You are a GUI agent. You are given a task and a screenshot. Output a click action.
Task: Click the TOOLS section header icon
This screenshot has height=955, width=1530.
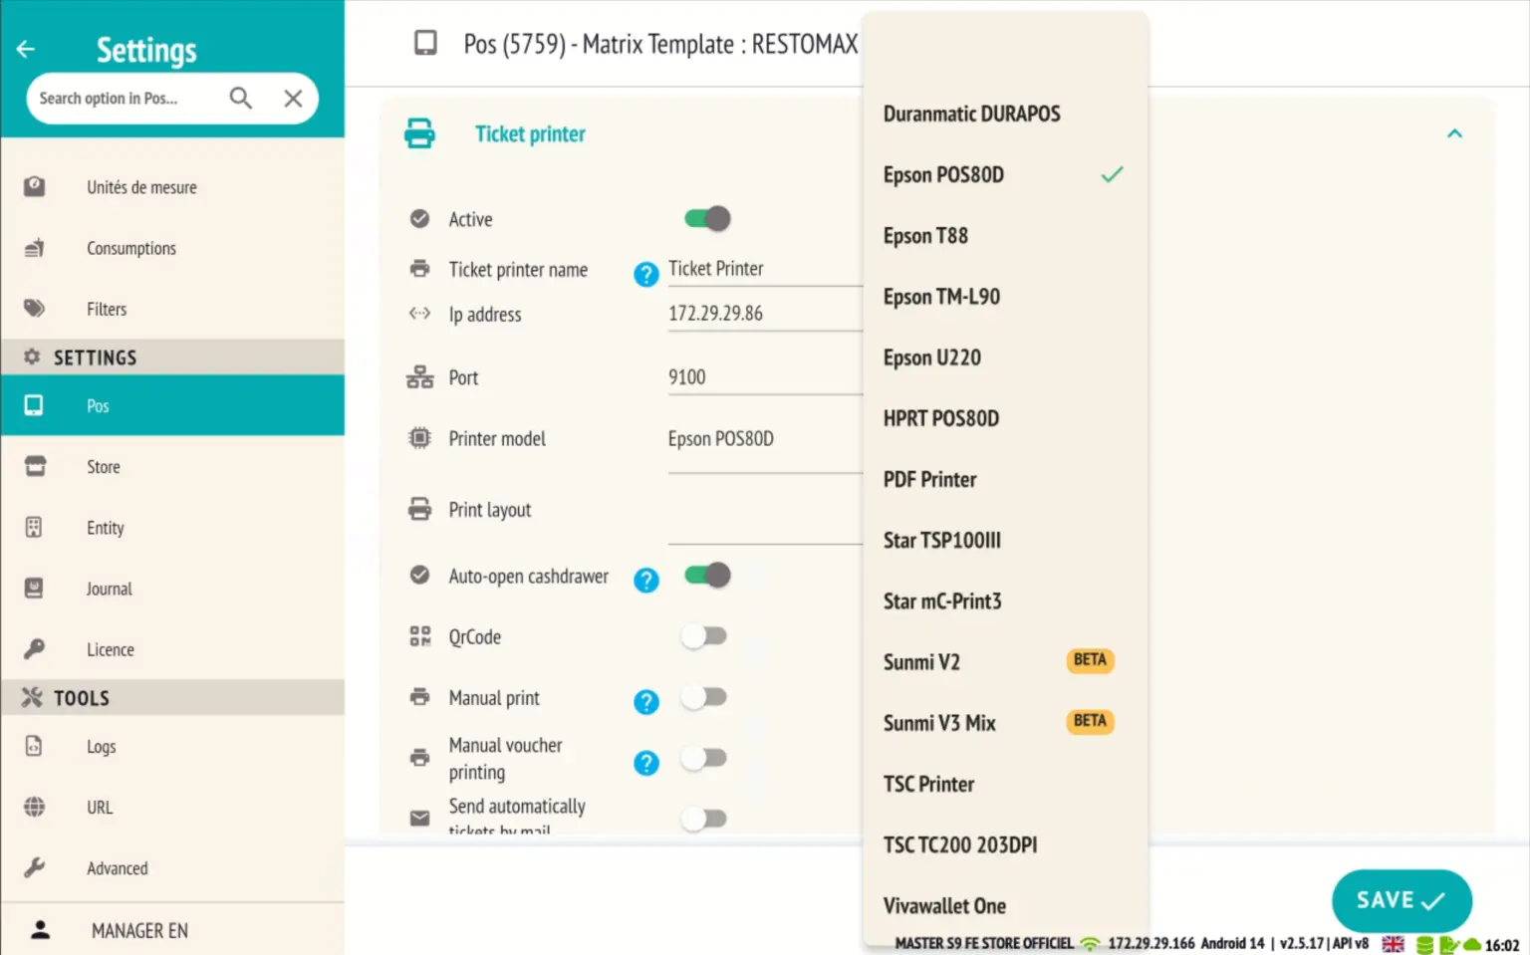pos(32,697)
